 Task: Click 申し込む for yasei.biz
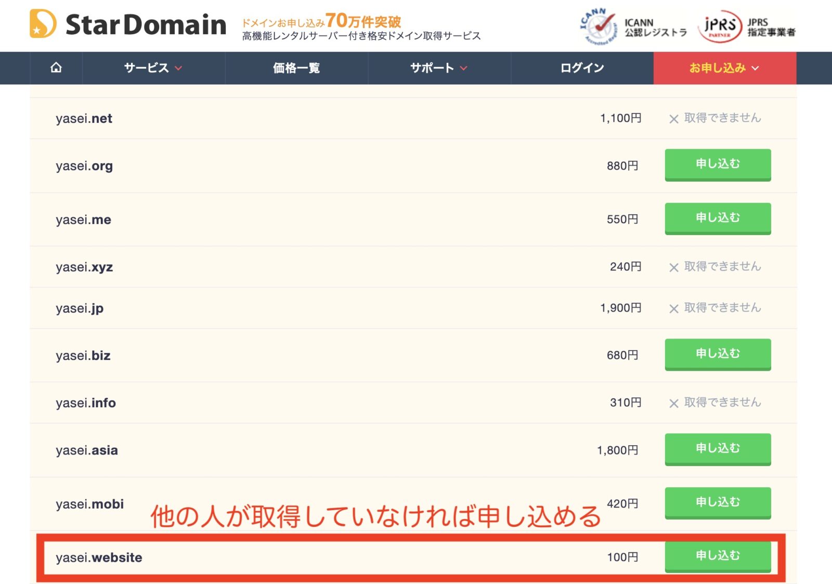718,354
